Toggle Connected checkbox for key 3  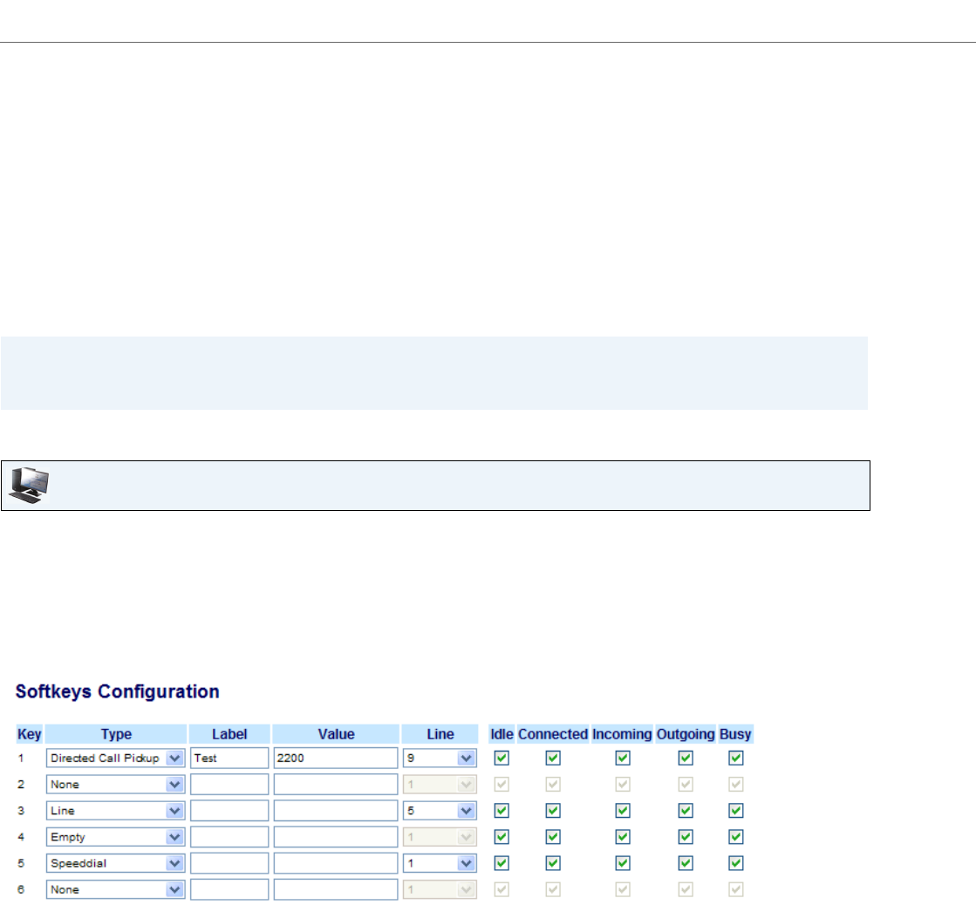click(x=553, y=811)
